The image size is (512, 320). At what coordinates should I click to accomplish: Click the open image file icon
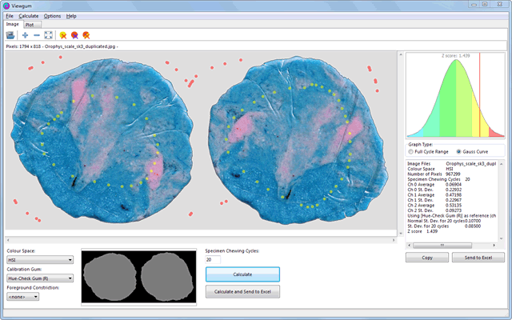[10, 35]
